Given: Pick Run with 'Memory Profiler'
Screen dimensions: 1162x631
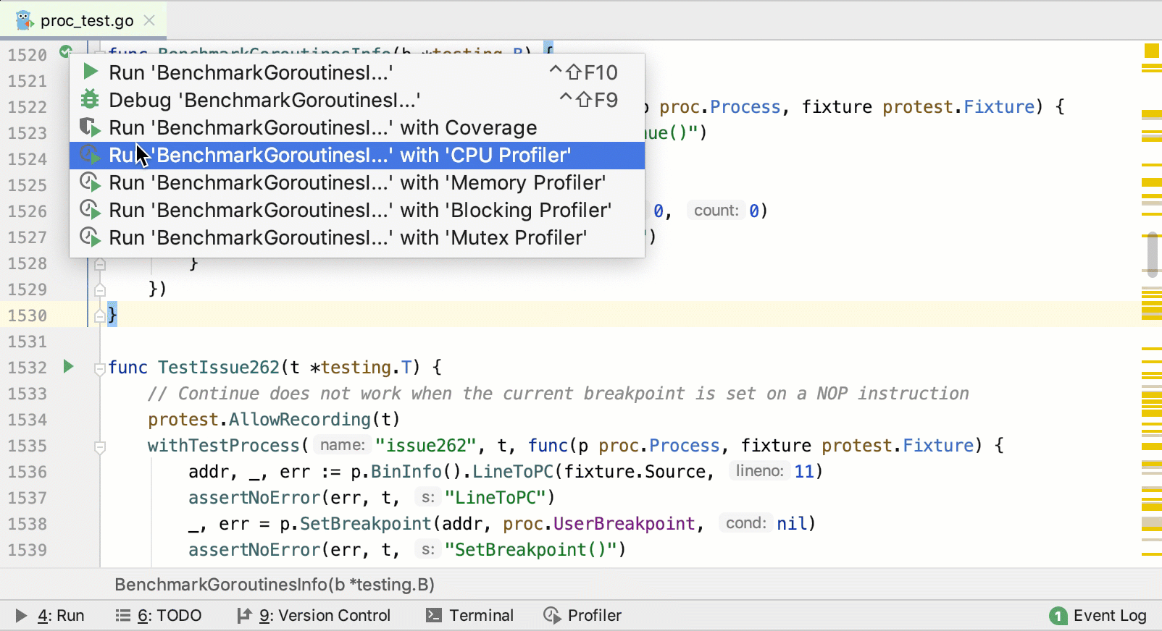Looking at the screenshot, I should 356,182.
